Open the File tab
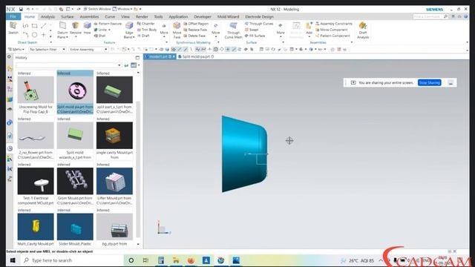475x267 pixels. click(13, 16)
